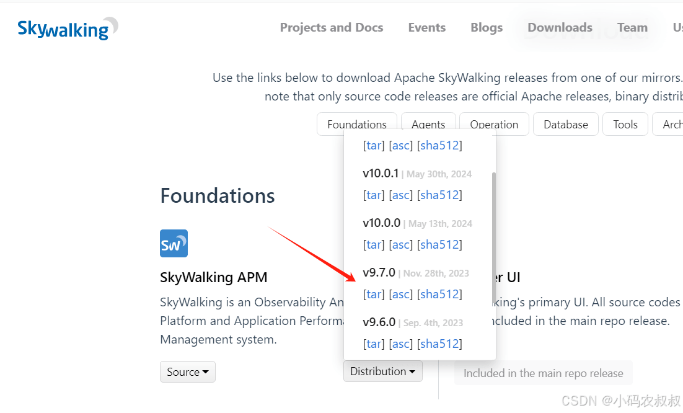Open the Blogs navigation link
Screen dimensions: 683x413
click(x=487, y=27)
